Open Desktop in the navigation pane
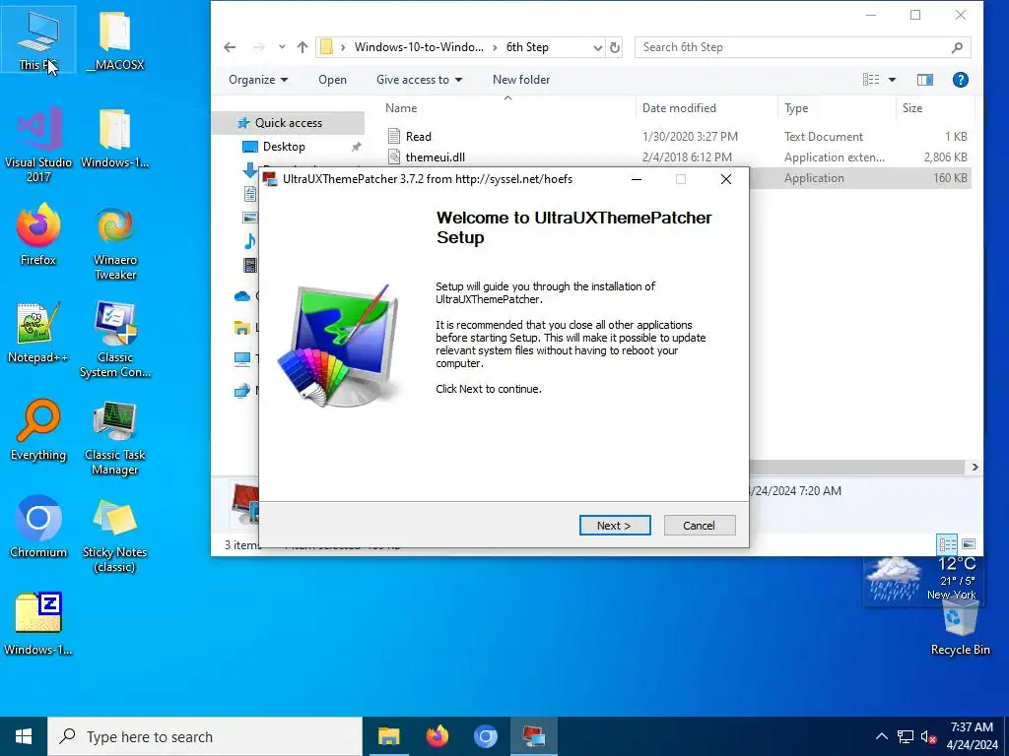The height and width of the screenshot is (756, 1009). (x=284, y=147)
